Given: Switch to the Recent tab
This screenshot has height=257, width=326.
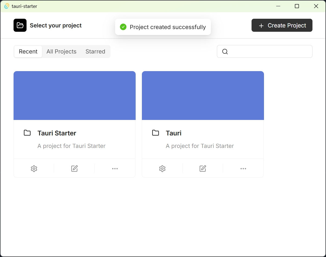Looking at the screenshot, I should pyautogui.click(x=28, y=52).
